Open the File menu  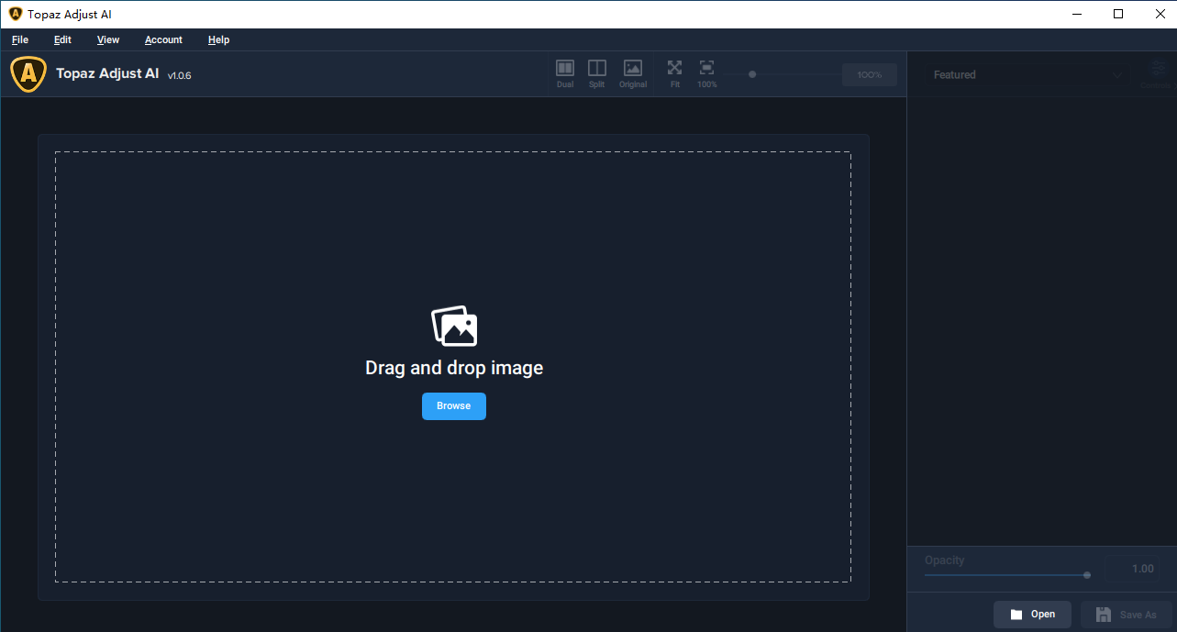click(x=20, y=39)
